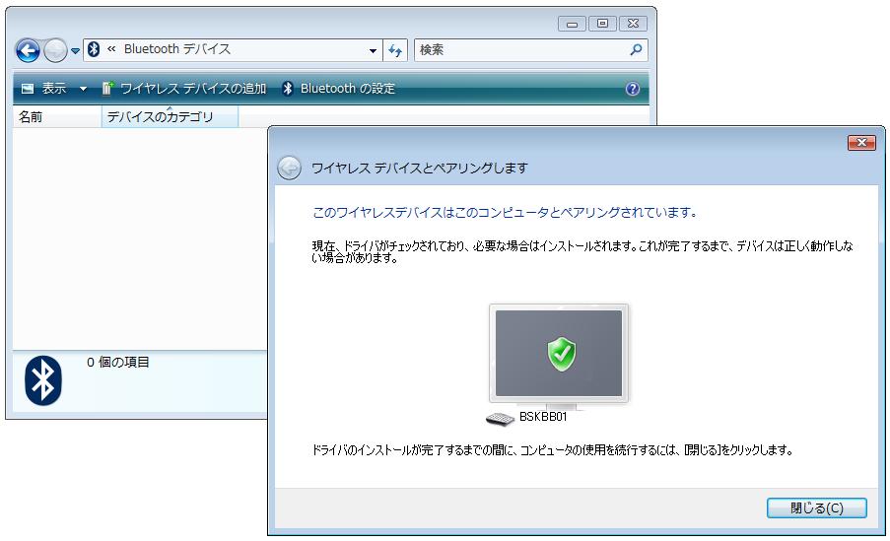Screen dimensions: 890x541
Task: Click into the 検索 search field
Action: (518, 49)
